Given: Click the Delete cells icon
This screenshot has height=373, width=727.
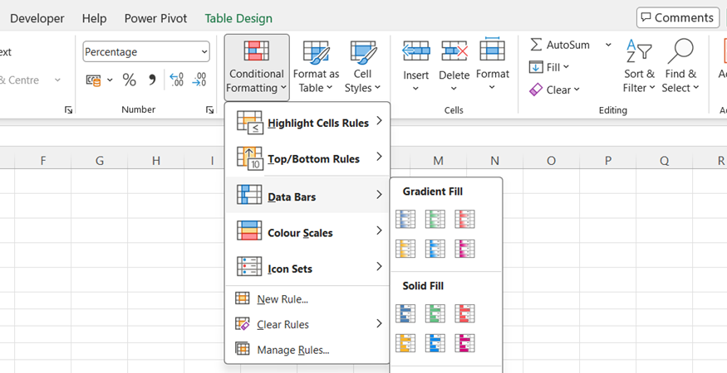Looking at the screenshot, I should coord(454,51).
